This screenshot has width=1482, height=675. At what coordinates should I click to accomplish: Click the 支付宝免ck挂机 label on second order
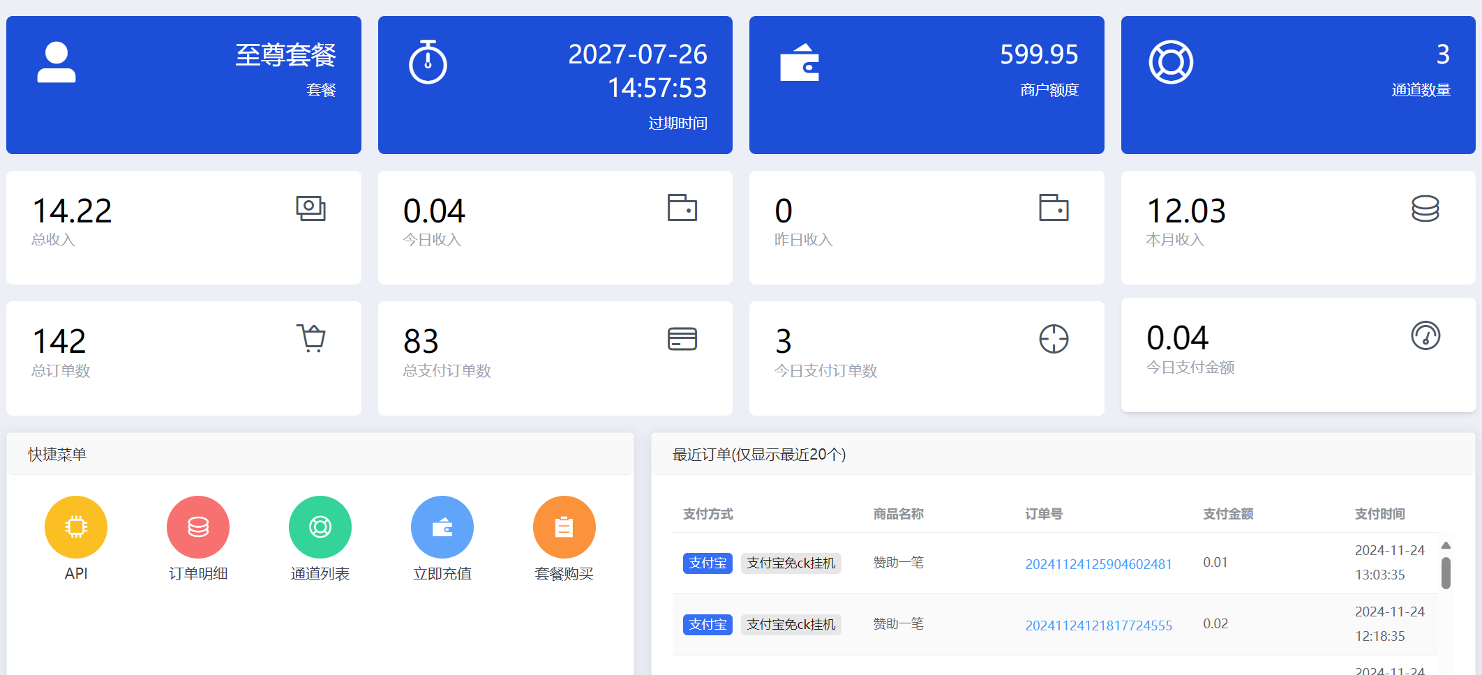coord(791,625)
